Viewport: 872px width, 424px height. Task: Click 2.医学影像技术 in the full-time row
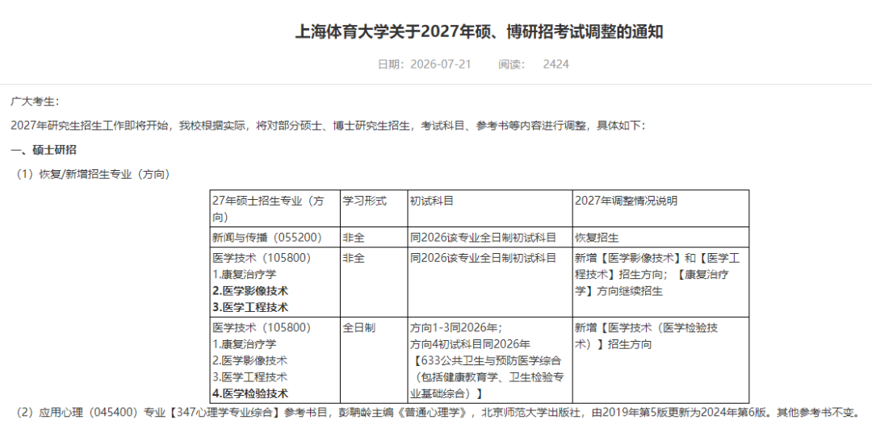(249, 360)
